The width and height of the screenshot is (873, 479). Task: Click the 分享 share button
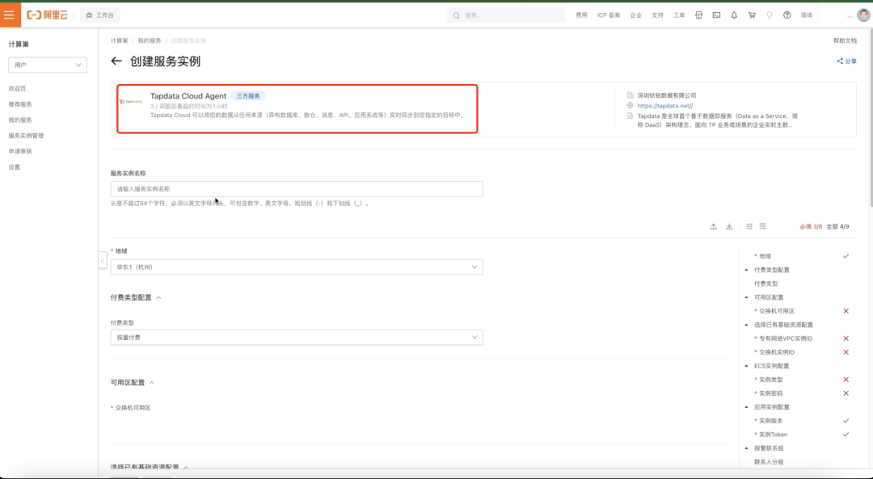tap(846, 61)
